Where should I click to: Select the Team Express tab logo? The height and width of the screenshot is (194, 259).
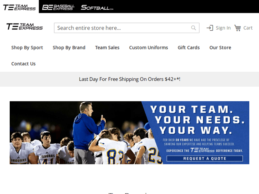point(19,8)
